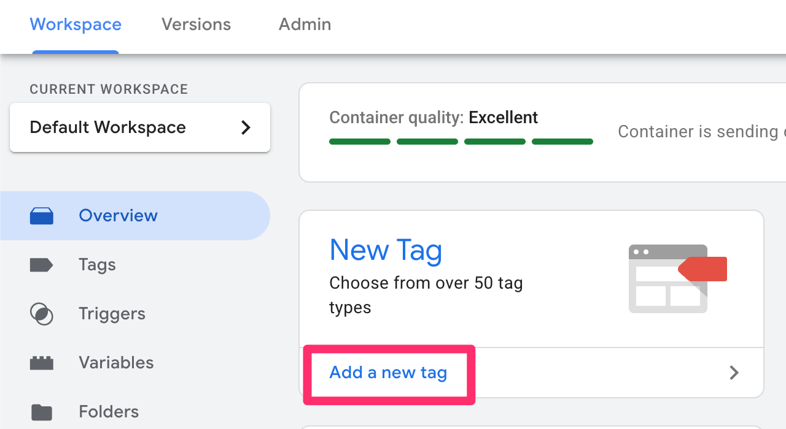Screen dimensions: 786x429
Task: Go to Tags in the sidebar
Action: click(97, 265)
